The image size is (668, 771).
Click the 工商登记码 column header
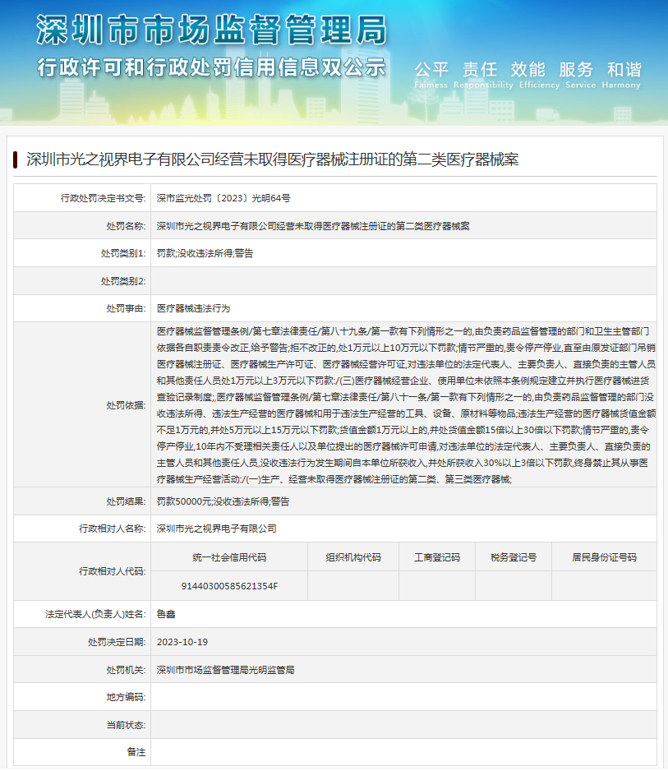click(437, 557)
